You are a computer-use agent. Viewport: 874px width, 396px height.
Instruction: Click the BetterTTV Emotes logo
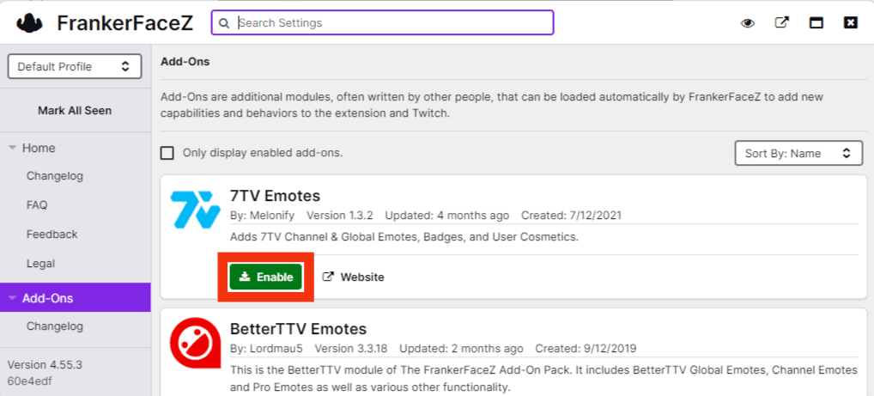pos(195,343)
